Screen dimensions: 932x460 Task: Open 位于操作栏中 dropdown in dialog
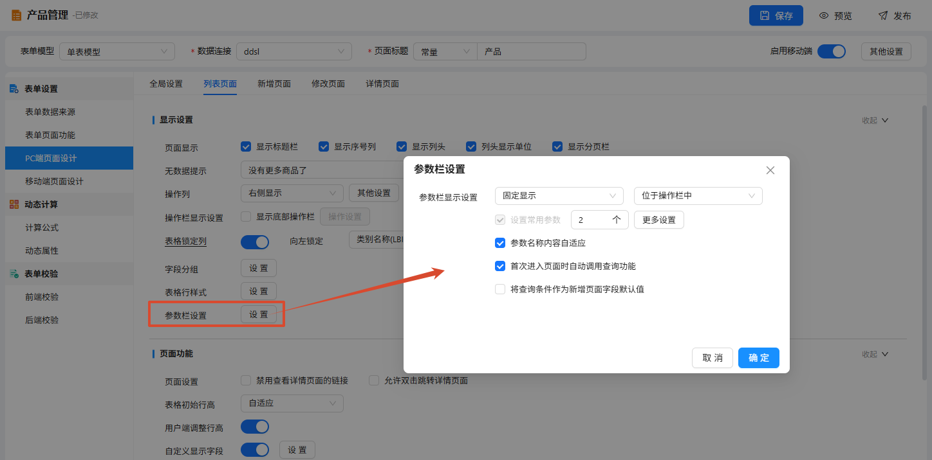[698, 195]
